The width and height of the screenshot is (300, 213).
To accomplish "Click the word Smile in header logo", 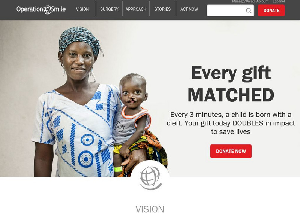I will coord(58,9).
